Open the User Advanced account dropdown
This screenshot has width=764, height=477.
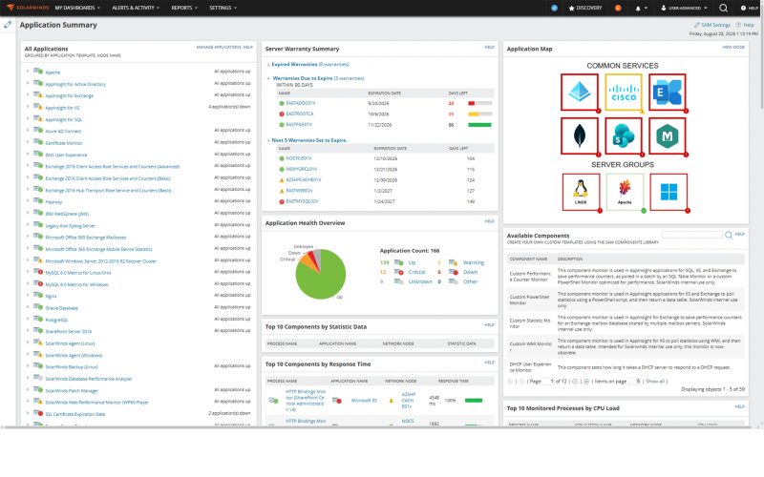[684, 9]
